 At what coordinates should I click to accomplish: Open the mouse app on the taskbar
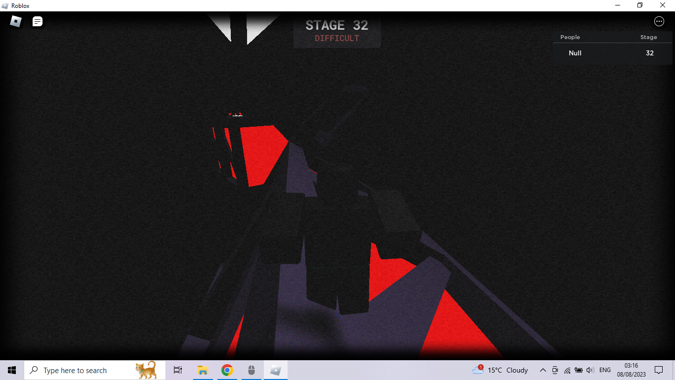click(x=251, y=370)
